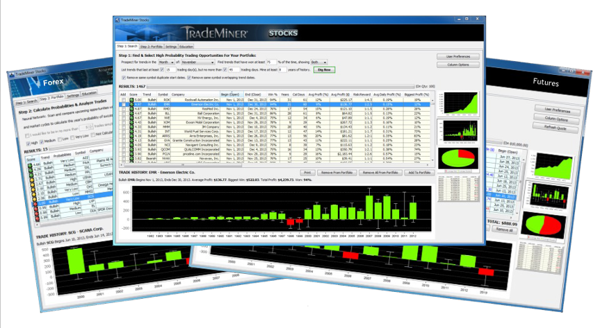The height and width of the screenshot is (328, 600).
Task: Click Remove From Portfolio button
Action: pos(337,173)
